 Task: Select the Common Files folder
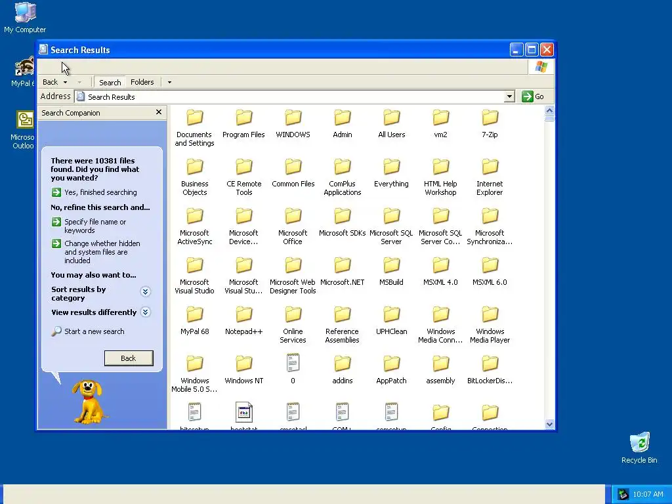coord(293,173)
